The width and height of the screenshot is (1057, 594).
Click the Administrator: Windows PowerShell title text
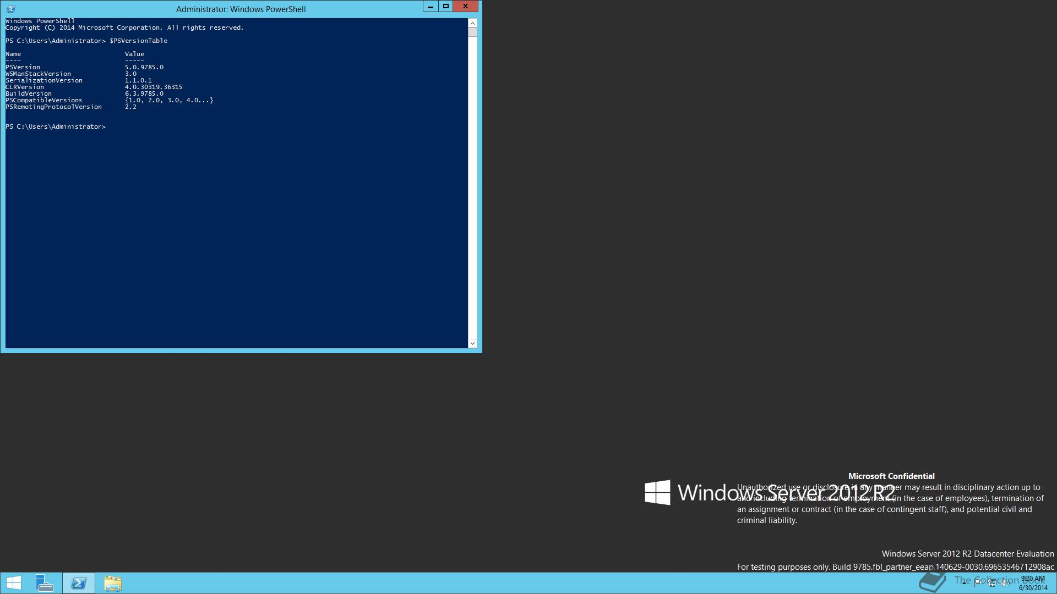pos(241,9)
